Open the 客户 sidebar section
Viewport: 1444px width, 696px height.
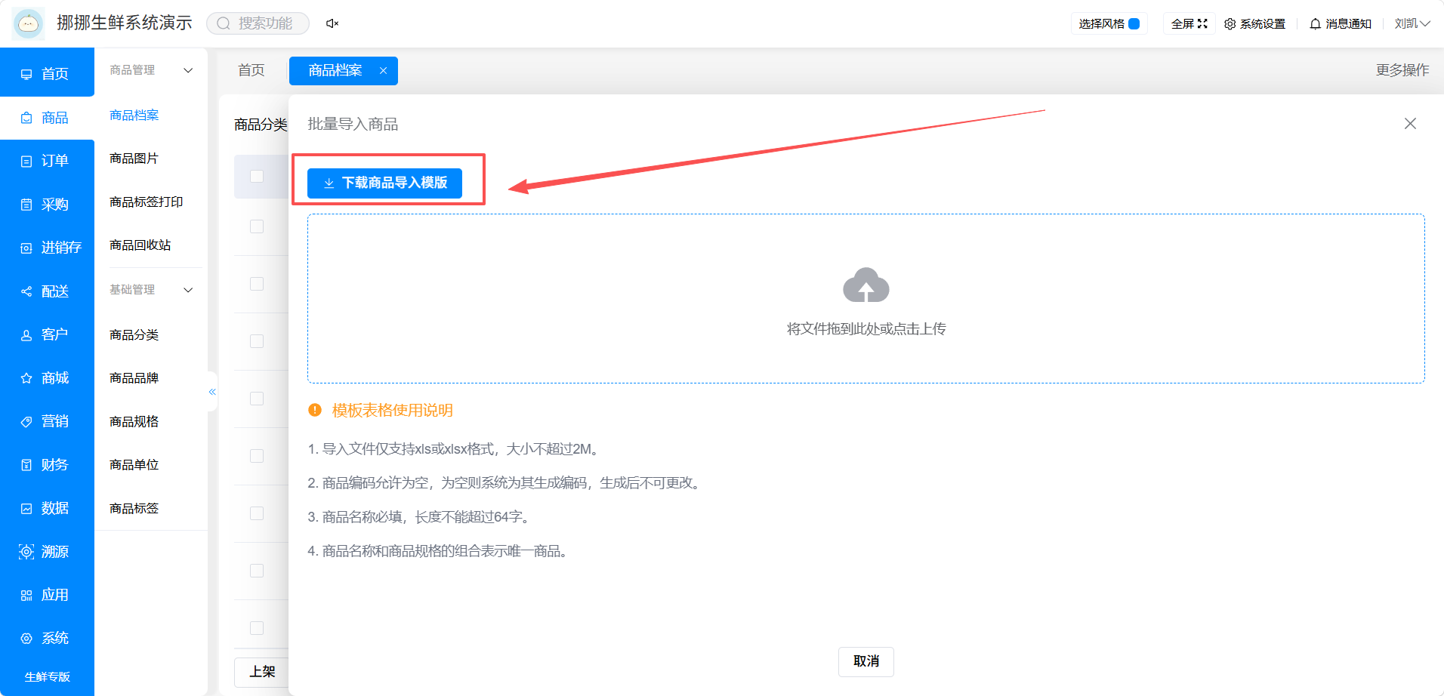(x=47, y=334)
